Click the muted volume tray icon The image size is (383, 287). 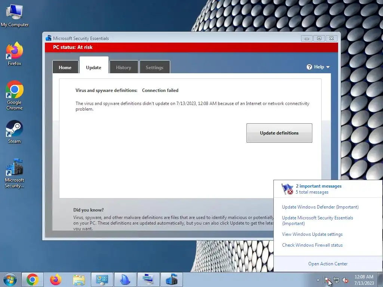345,280
